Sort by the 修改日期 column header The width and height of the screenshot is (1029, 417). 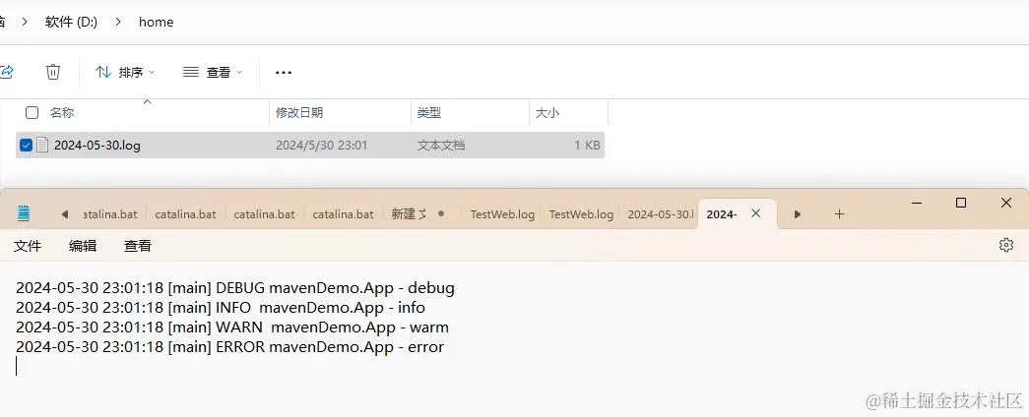(299, 113)
